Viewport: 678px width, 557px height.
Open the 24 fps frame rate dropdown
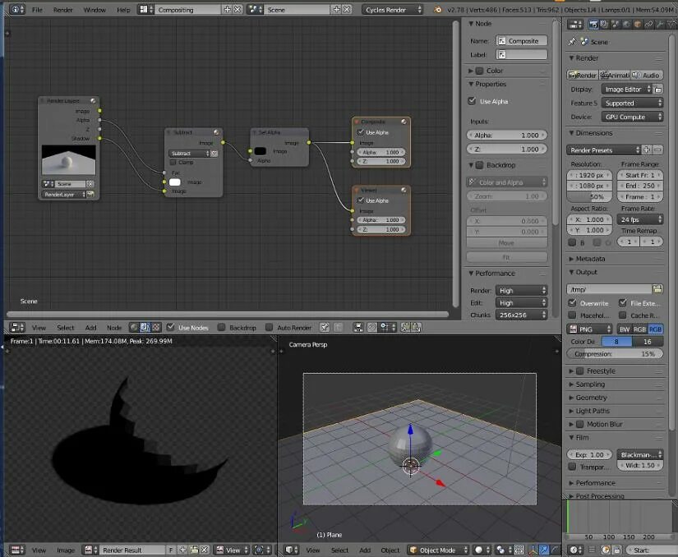(x=640, y=219)
